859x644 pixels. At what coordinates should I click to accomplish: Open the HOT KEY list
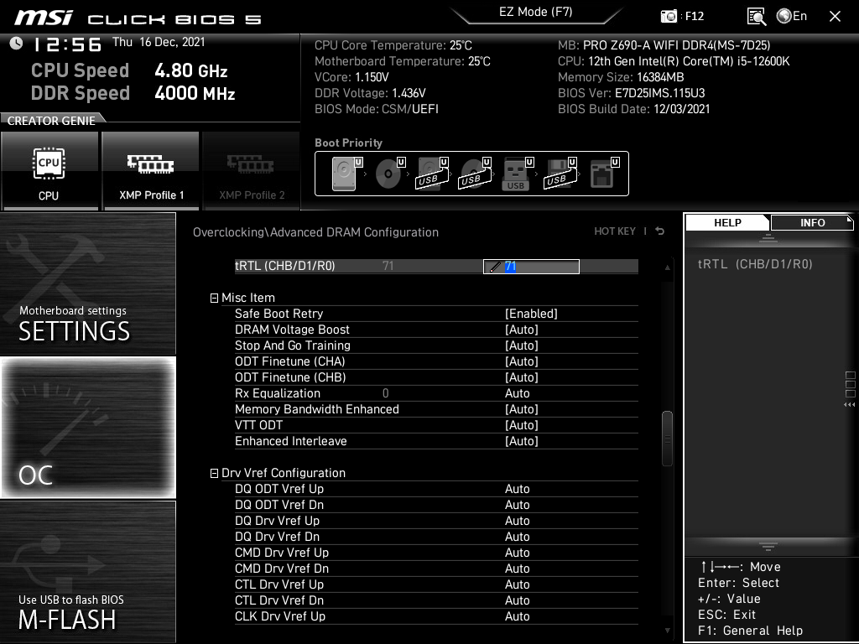[615, 231]
